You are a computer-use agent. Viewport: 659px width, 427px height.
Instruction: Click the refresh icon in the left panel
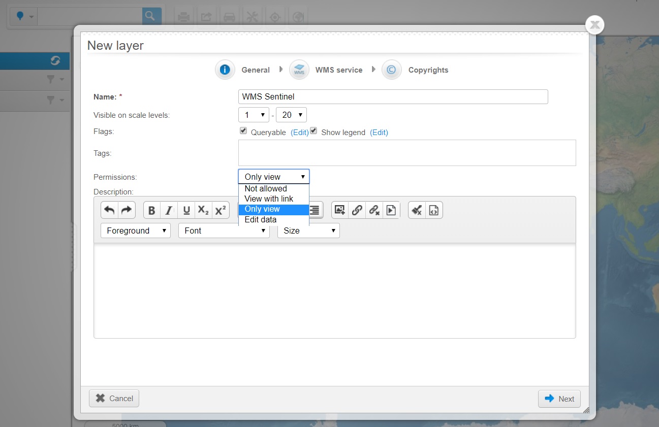55,61
